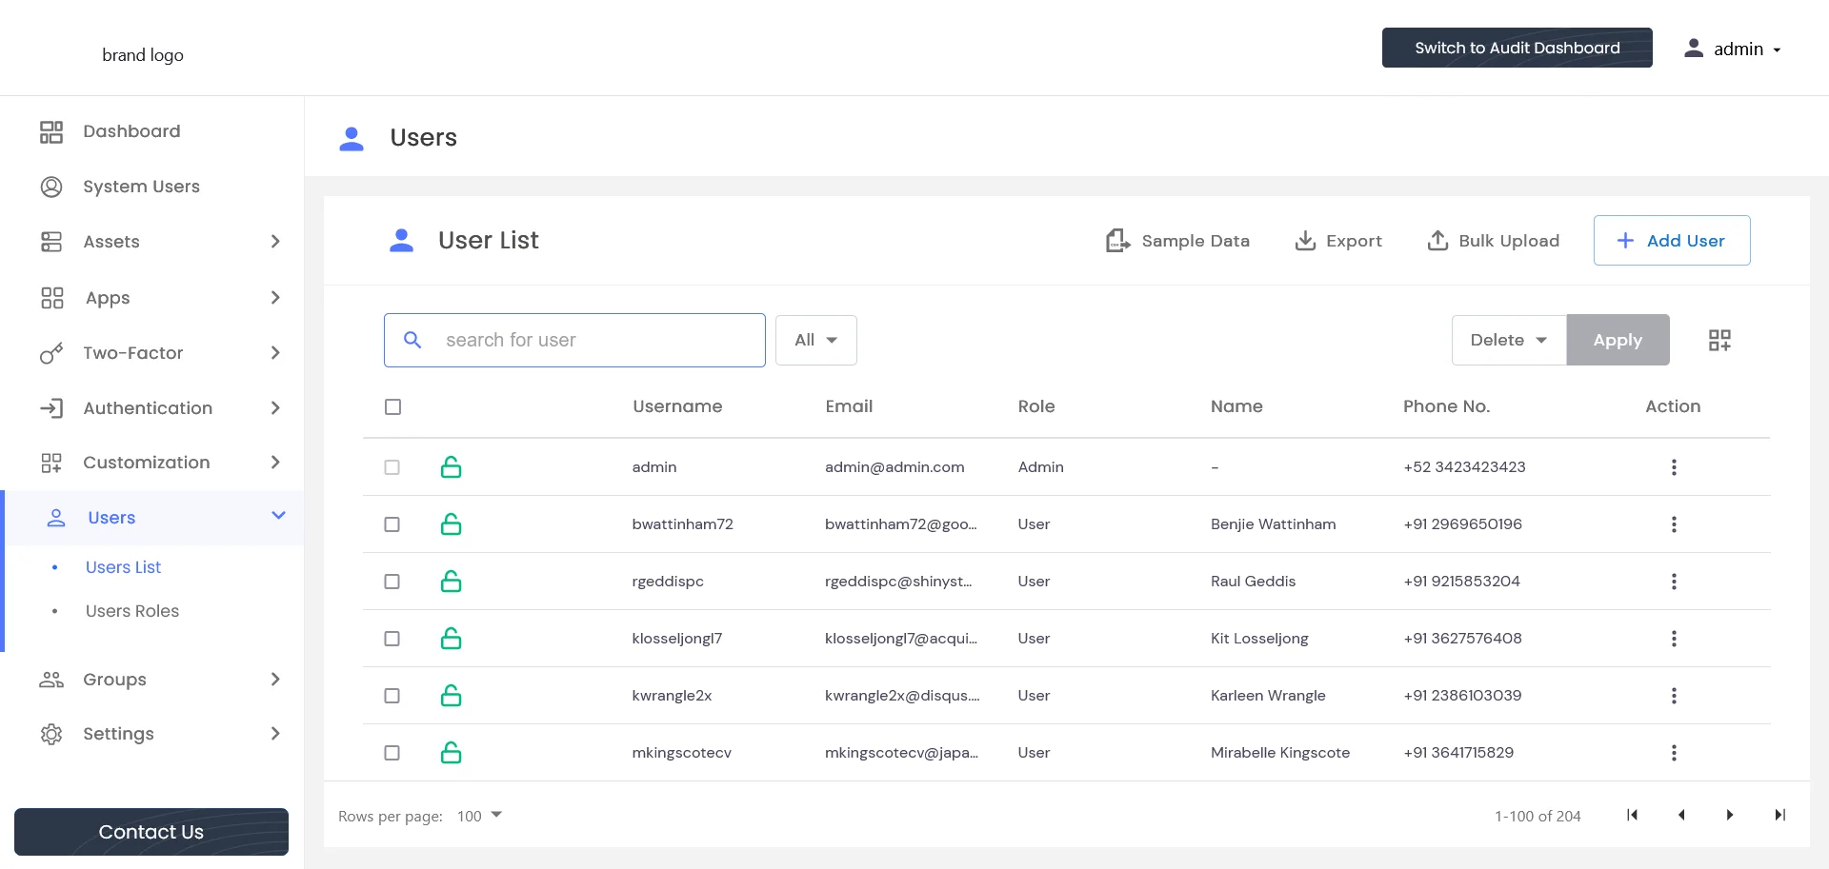
Task: Expand the Delete action dropdown
Action: click(1508, 340)
